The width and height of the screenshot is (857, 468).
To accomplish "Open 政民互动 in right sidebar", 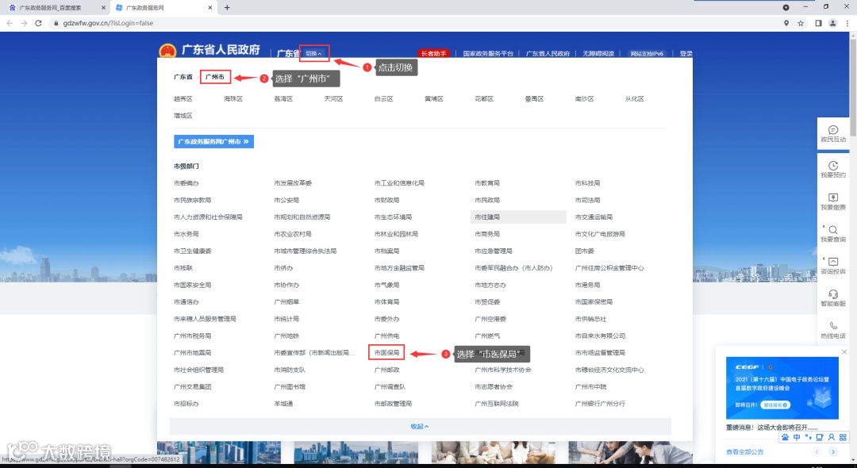I will tap(833, 134).
